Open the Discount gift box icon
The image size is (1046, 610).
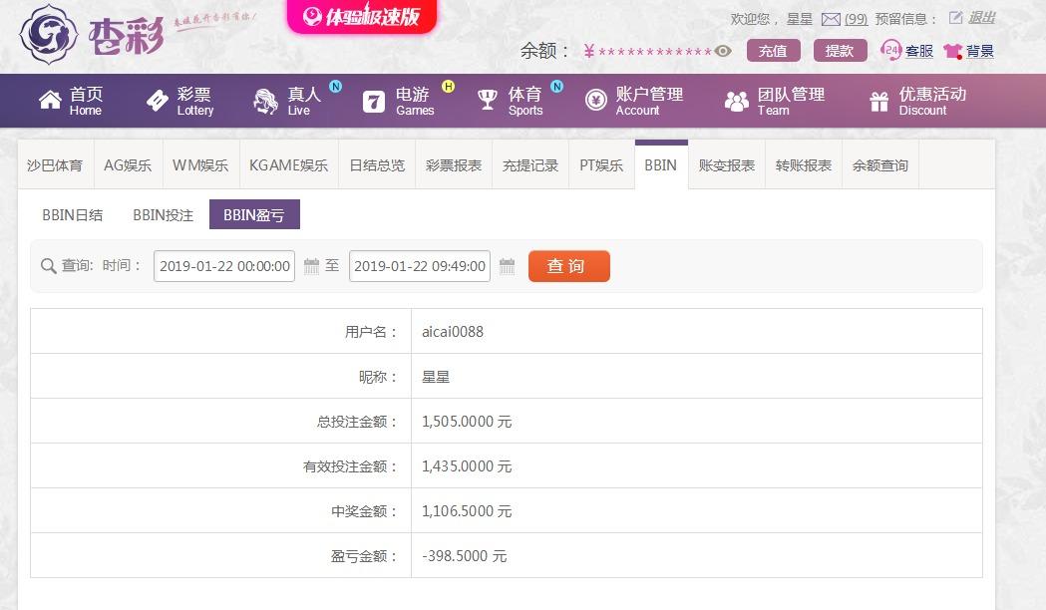[879, 102]
